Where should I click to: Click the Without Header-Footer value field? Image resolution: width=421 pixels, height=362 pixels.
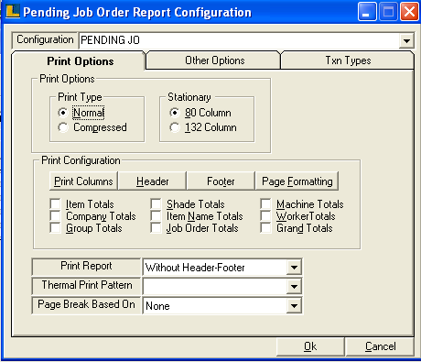[215, 268]
